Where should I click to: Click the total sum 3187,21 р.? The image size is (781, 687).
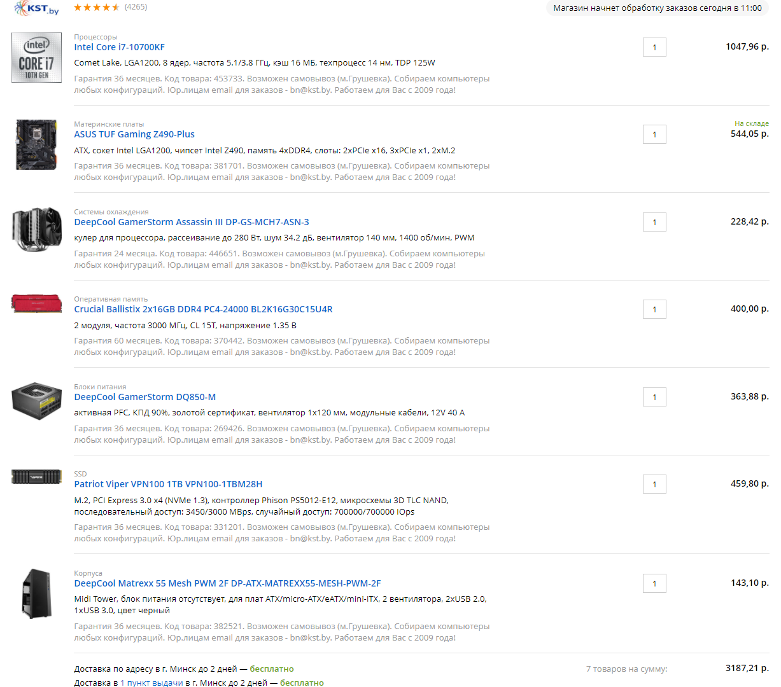[x=747, y=668]
